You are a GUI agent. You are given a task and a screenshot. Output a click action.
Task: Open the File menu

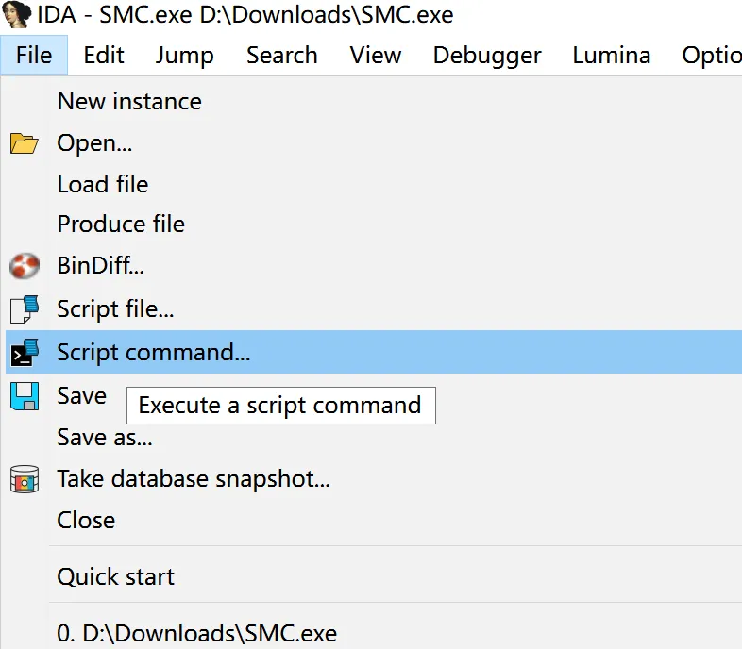pos(34,55)
